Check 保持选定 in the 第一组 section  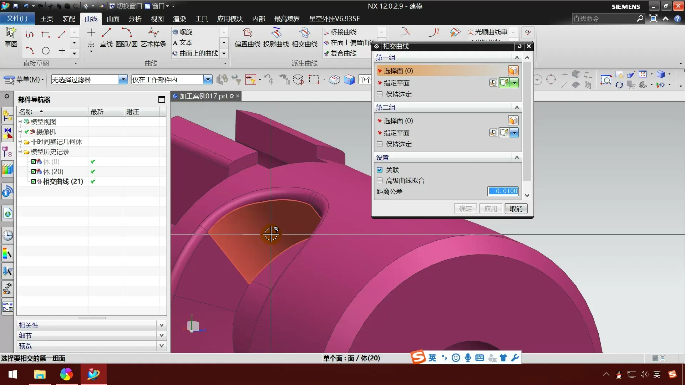click(x=380, y=94)
